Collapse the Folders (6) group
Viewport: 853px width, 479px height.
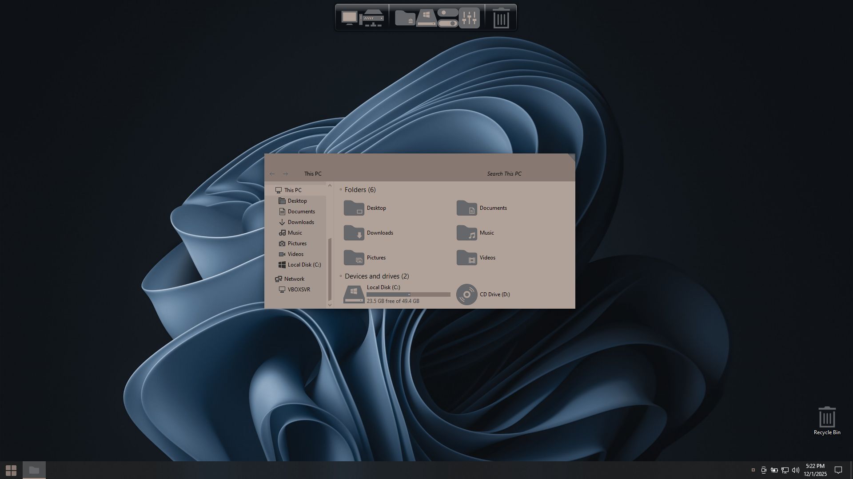341,190
